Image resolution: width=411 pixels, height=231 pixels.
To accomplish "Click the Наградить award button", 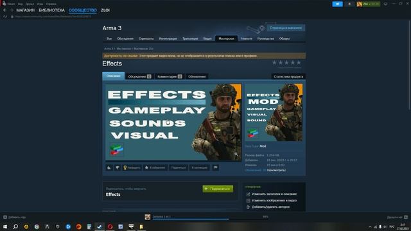I will (132, 167).
